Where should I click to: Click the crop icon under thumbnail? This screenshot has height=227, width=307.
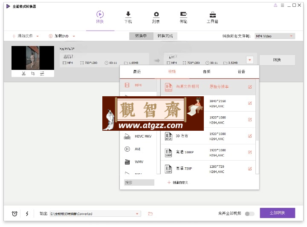tap(33, 74)
